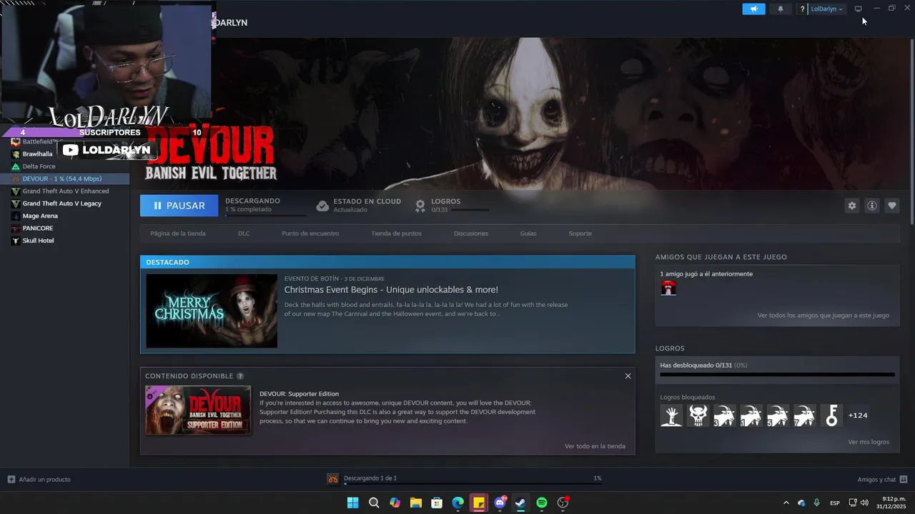Open first locked achievement hand icon

pos(671,415)
